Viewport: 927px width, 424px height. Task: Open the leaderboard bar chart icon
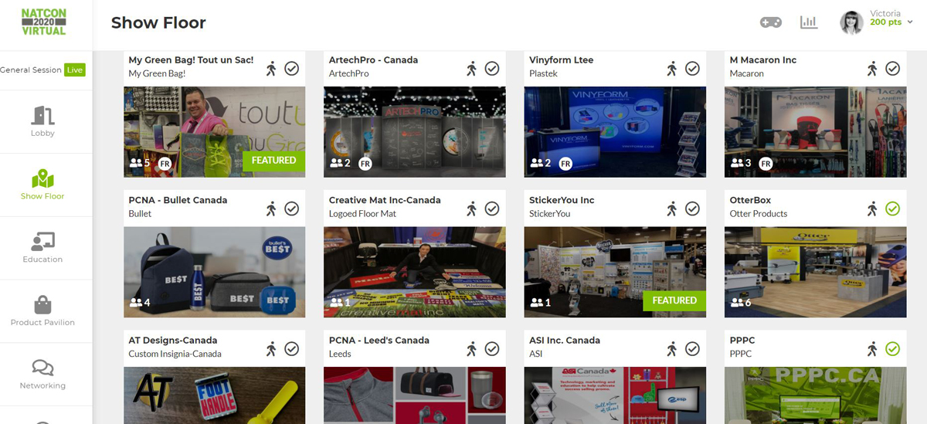[x=809, y=22]
